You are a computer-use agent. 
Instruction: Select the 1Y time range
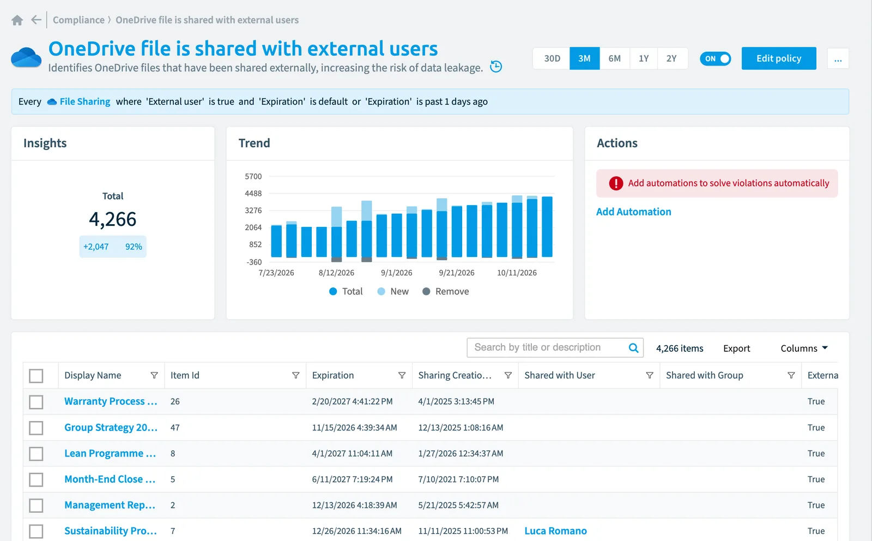(x=644, y=58)
